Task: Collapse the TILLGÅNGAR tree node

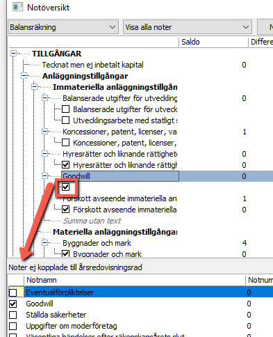Action: [x=14, y=54]
